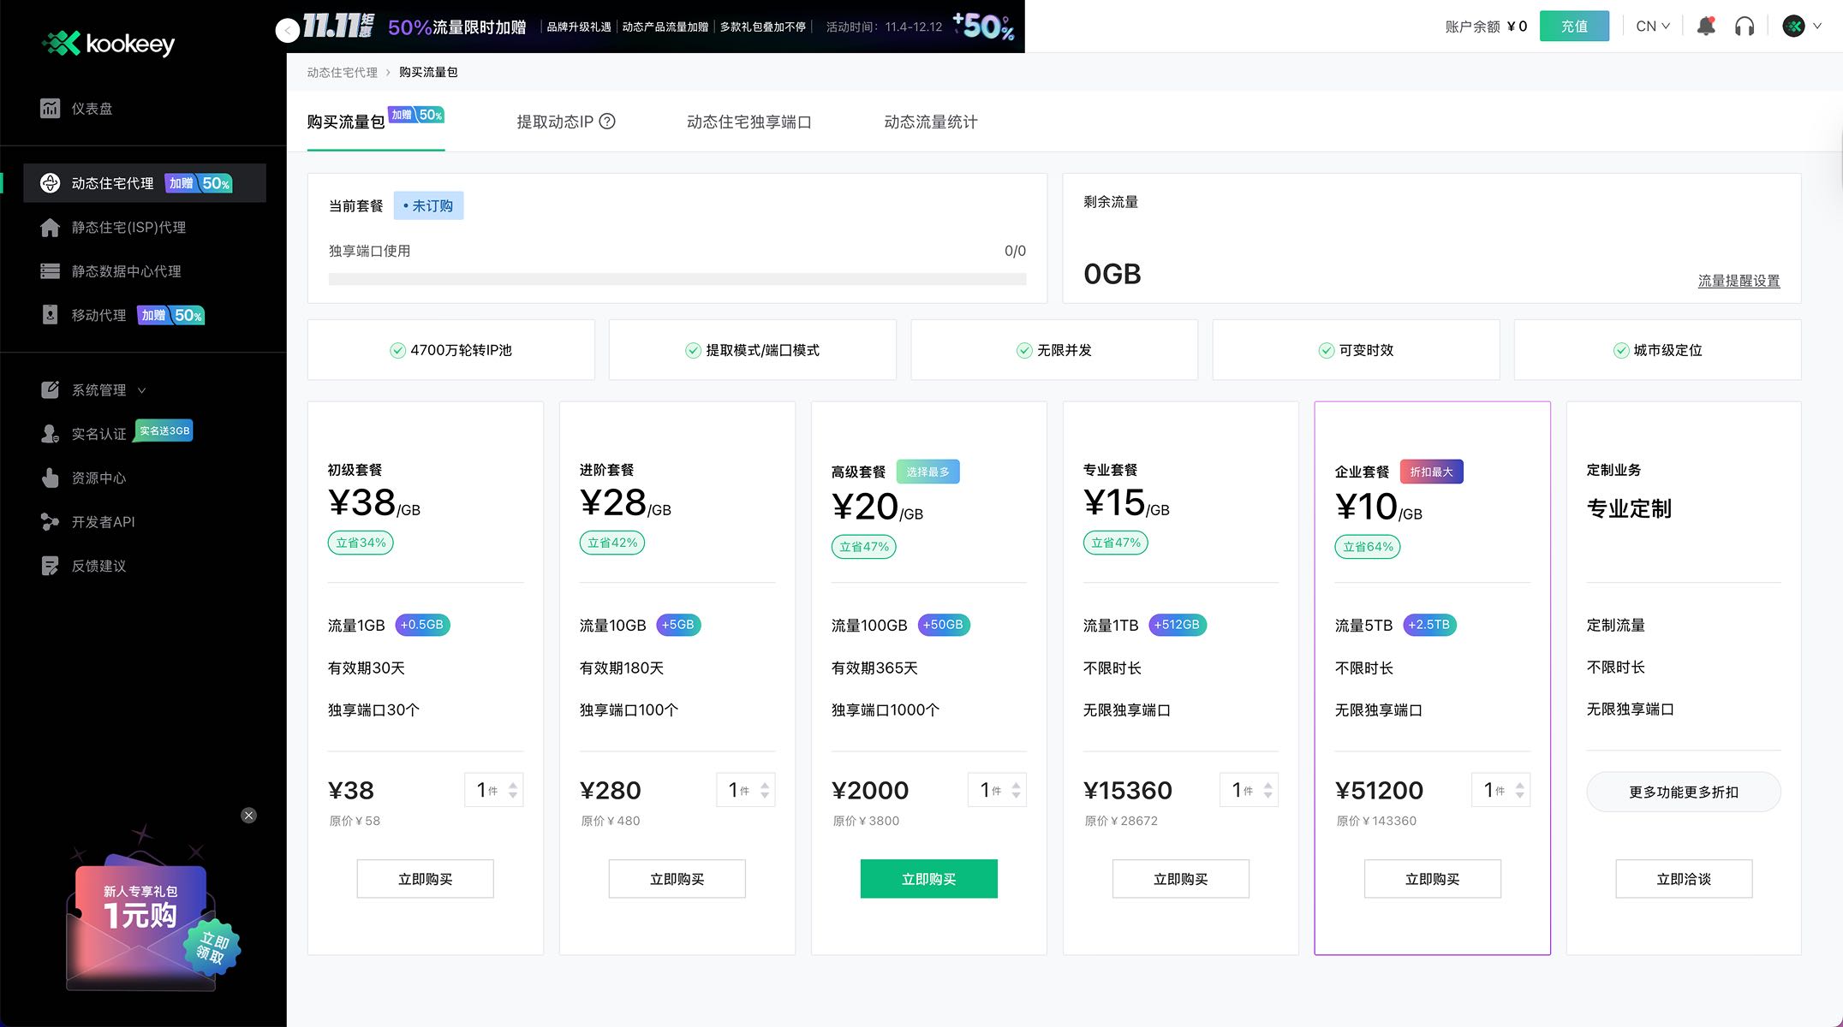Switch to 动态流量统计 tab

930,122
